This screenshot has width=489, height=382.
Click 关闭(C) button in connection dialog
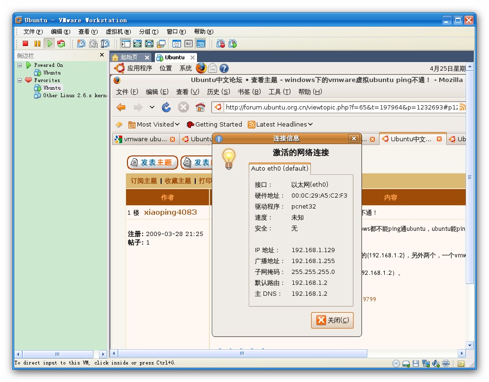click(x=332, y=320)
